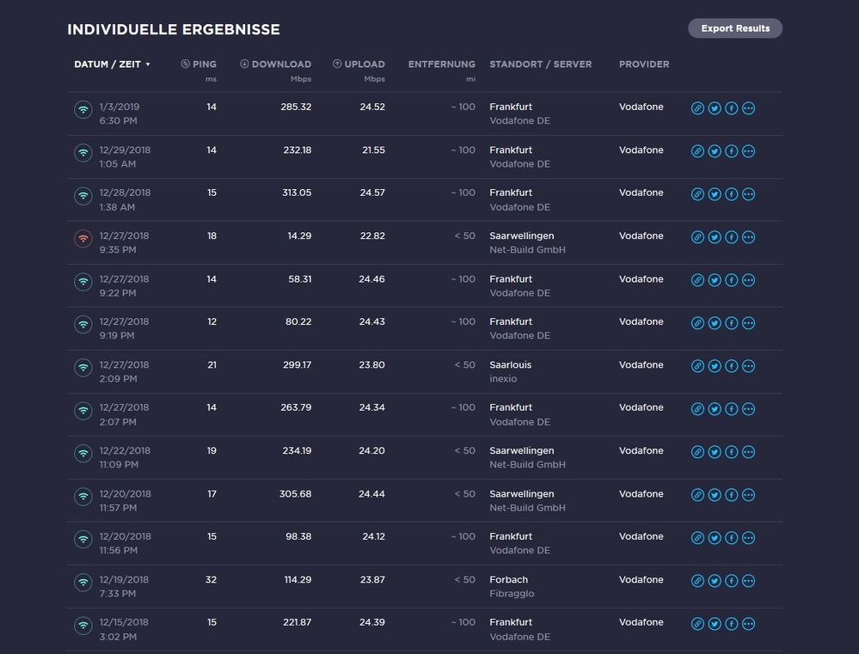Screen dimensions: 859x654
Task: Tweet the 12/27/2018 2:09 PM Saarlouis result
Action: (715, 366)
